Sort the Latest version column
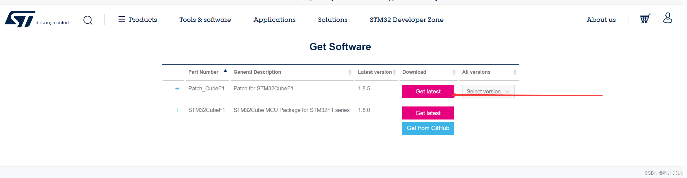687x178 pixels. 394,72
